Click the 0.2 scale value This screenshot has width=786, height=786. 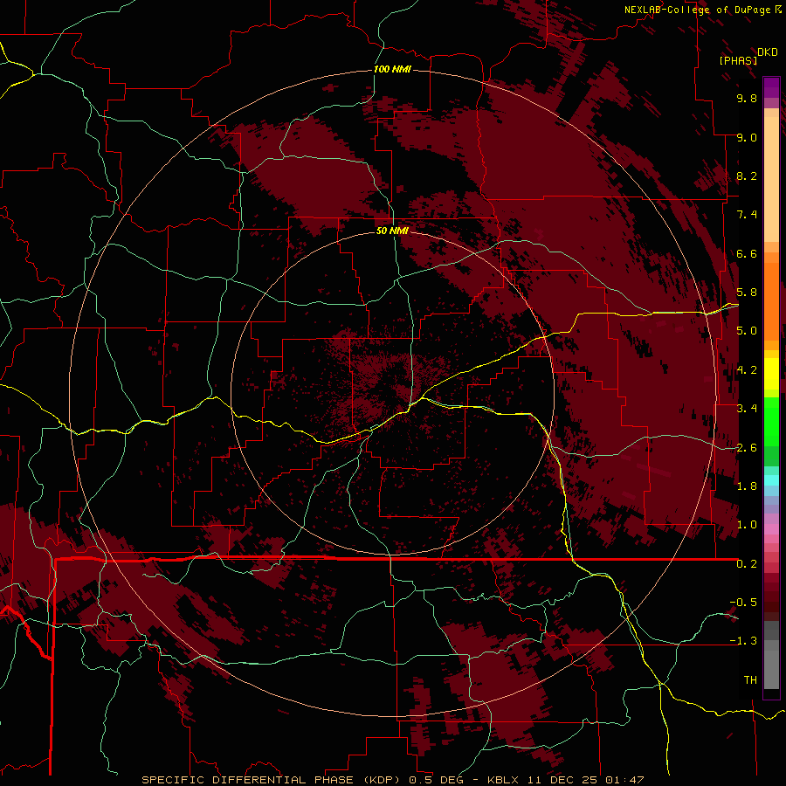pos(747,564)
